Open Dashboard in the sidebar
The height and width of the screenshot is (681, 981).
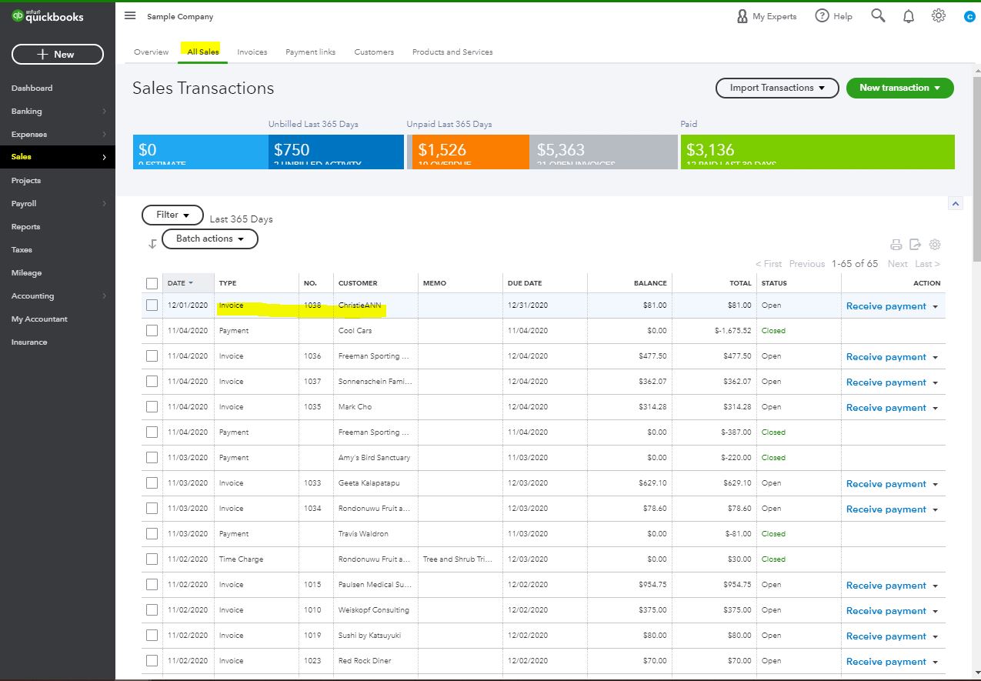tap(32, 88)
